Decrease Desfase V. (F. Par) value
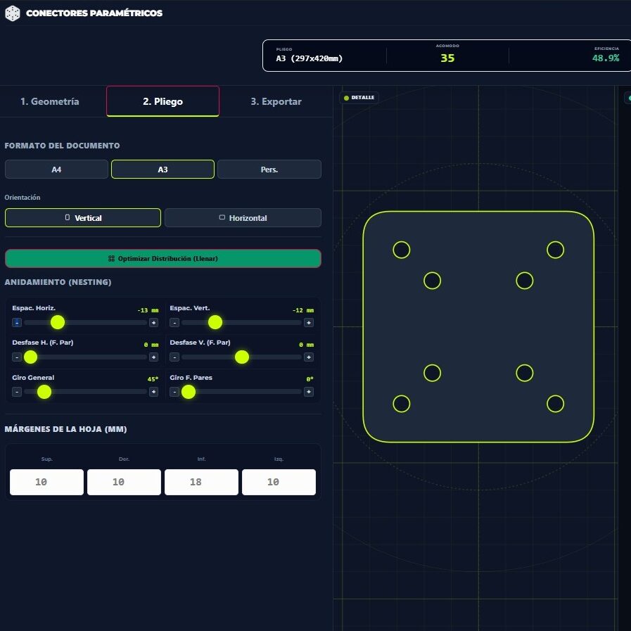 click(174, 357)
